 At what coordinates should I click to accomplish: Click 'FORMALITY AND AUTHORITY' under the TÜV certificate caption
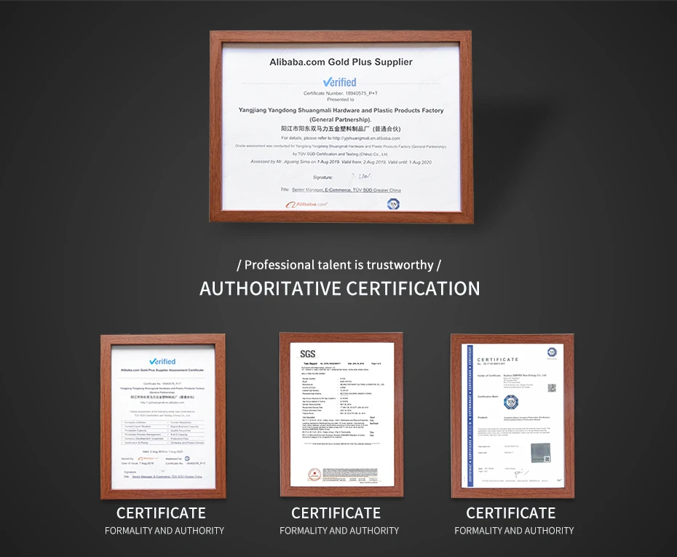coord(514,531)
